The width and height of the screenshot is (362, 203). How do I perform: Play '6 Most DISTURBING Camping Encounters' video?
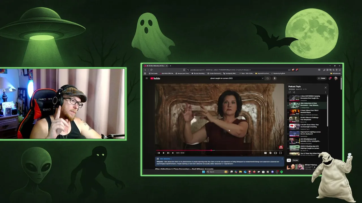pos(307,98)
